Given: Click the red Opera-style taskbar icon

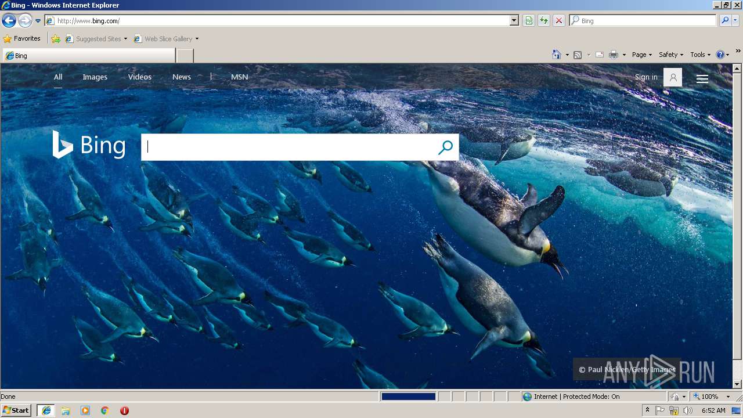Looking at the screenshot, I should [124, 410].
